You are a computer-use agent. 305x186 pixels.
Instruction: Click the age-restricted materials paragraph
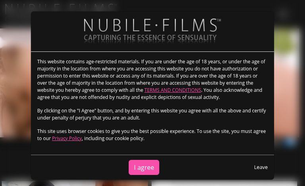pos(151,79)
